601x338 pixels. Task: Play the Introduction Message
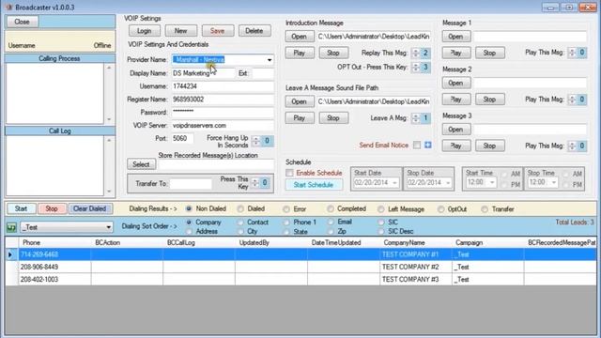click(300, 53)
